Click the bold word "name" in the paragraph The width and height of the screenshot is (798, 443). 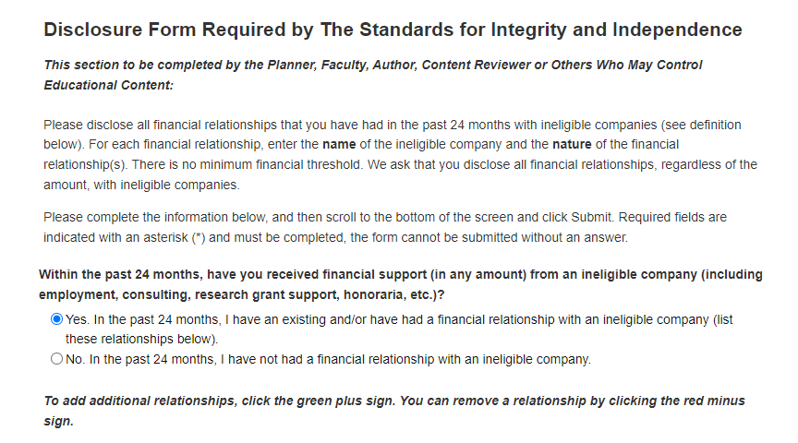click(x=339, y=145)
